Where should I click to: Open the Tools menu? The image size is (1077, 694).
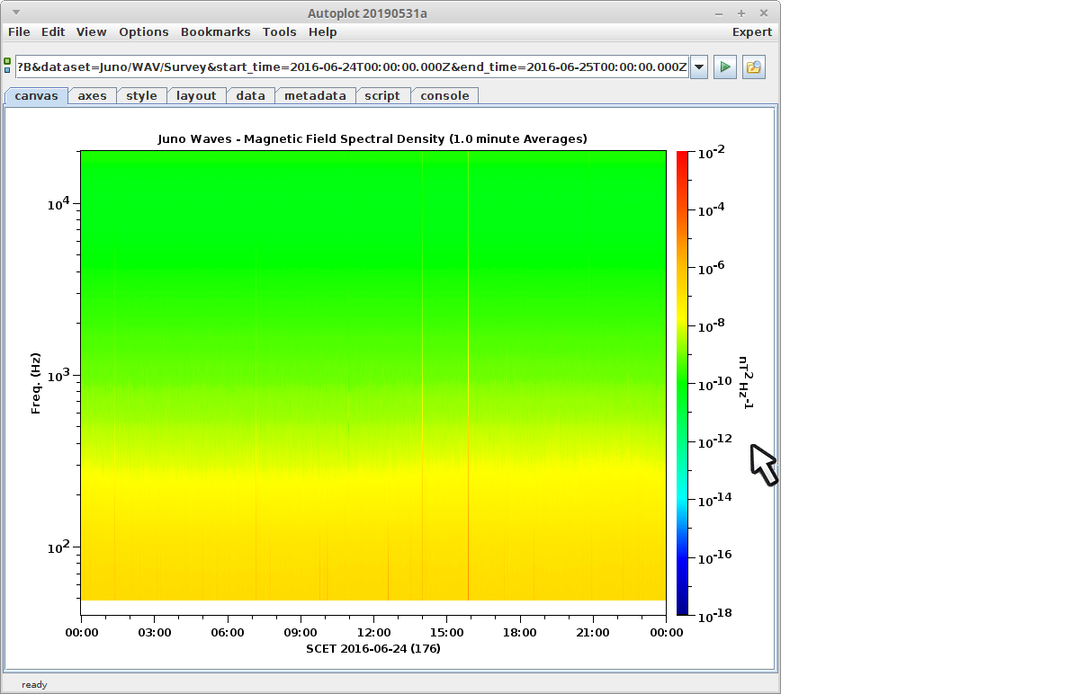click(280, 32)
